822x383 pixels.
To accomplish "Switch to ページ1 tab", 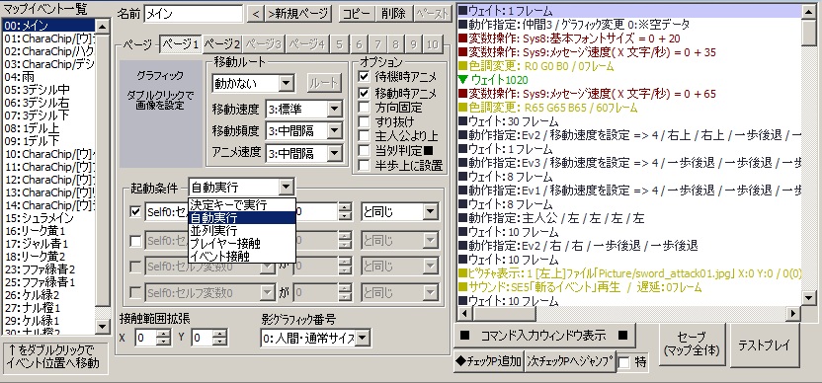I will 180,44.
